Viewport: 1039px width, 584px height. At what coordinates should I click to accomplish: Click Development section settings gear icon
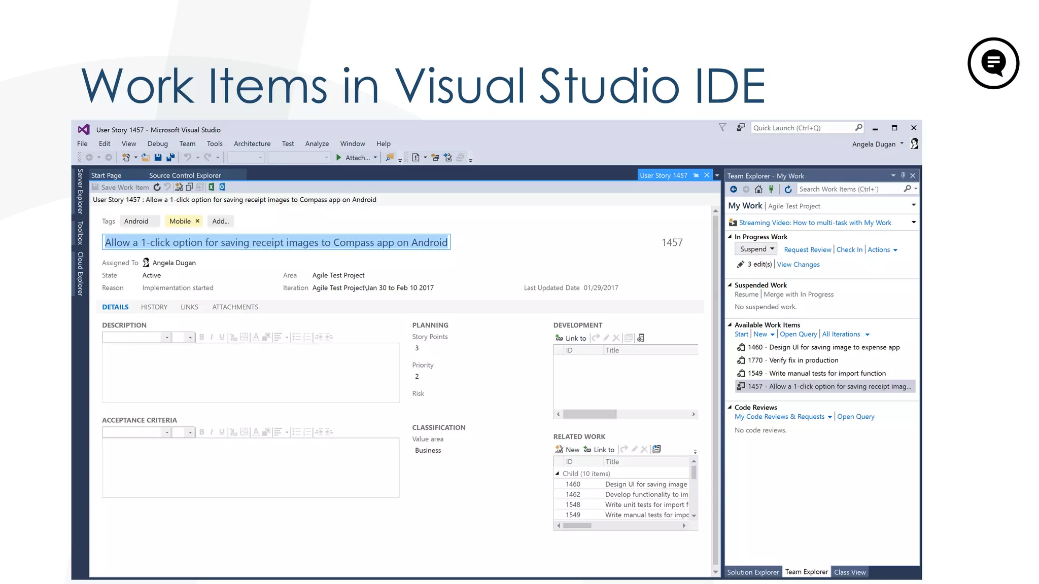tap(641, 338)
